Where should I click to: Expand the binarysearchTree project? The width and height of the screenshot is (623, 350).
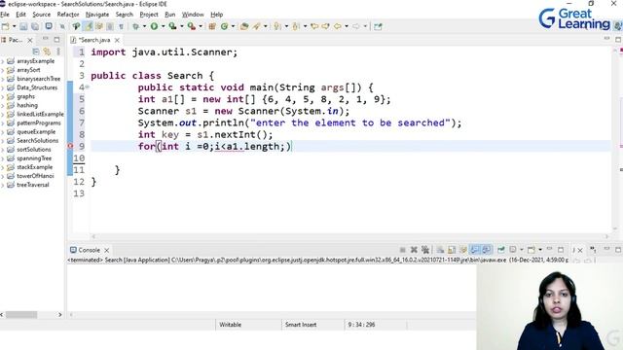click(3, 79)
